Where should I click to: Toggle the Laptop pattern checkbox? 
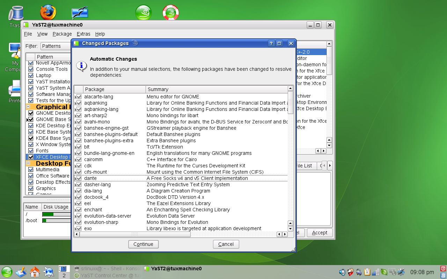(x=31, y=75)
